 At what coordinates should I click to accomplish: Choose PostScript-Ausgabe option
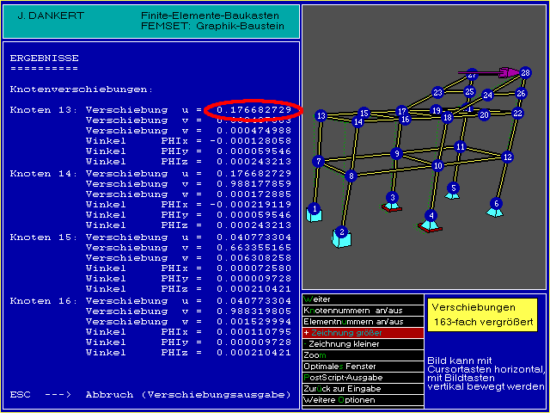(x=362, y=378)
